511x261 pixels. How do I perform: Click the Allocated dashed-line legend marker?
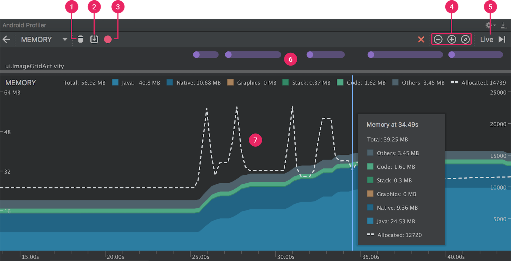[x=454, y=82]
